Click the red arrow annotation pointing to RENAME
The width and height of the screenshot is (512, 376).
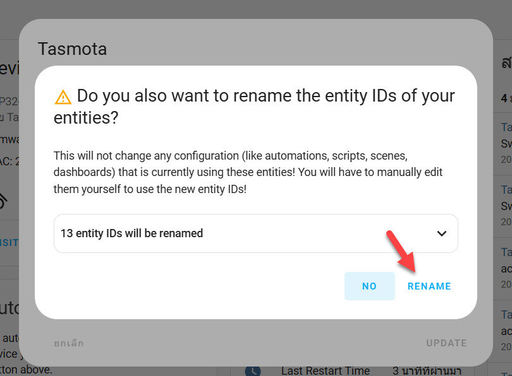401,252
